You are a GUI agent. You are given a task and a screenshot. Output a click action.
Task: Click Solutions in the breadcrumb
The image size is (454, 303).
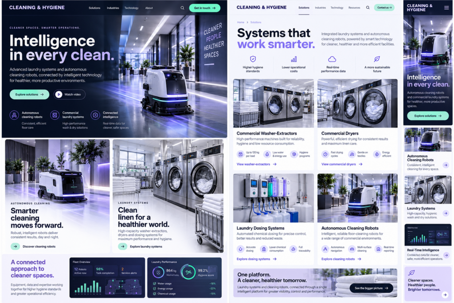[x=256, y=22]
